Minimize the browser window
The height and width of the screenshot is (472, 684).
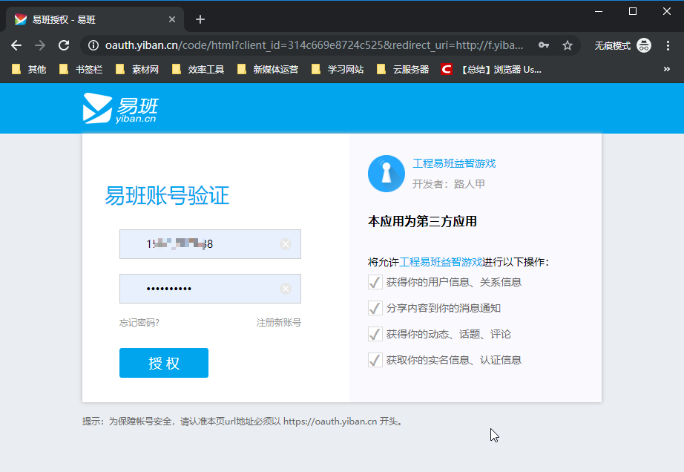click(x=599, y=11)
